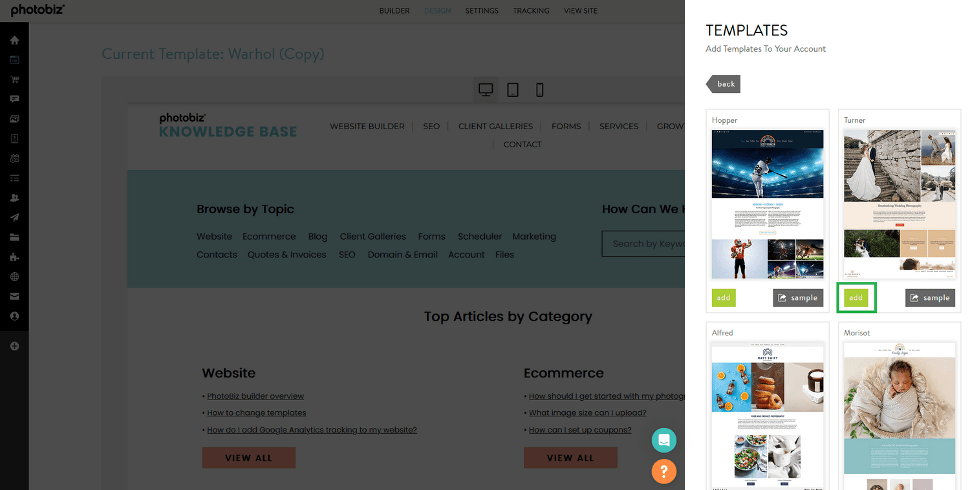Screen dimensions: 970x490
Task: Open the people Contacts icon in sidebar
Action: pyautogui.click(x=14, y=198)
